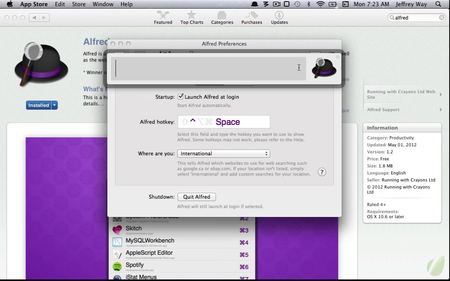Click the MySQLWorkbench icon in screenshot list
450x281 pixels.
point(117,242)
